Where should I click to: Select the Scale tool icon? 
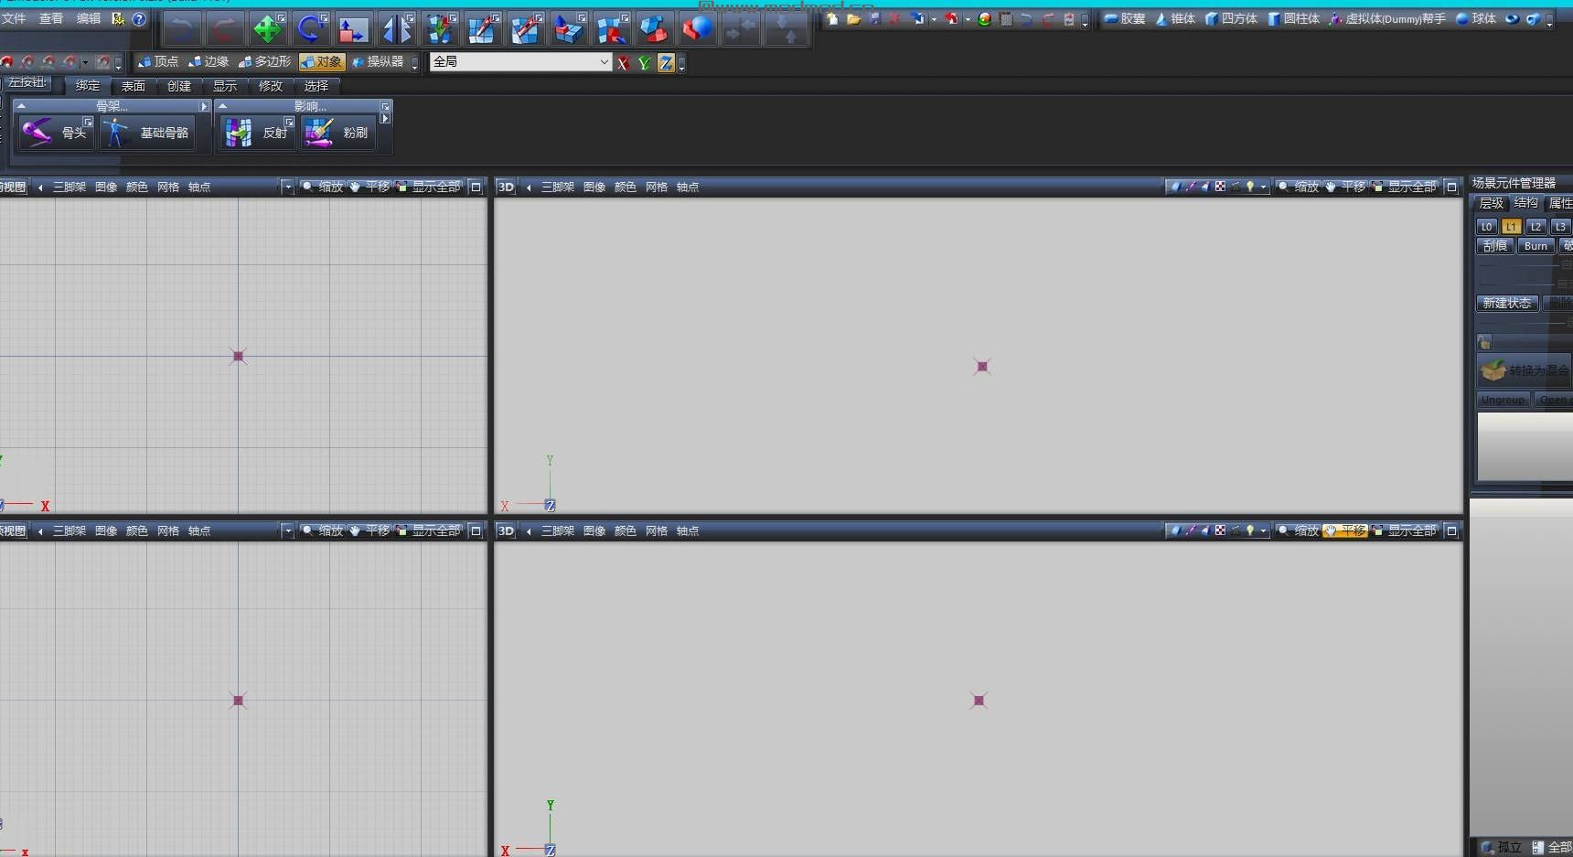(353, 30)
